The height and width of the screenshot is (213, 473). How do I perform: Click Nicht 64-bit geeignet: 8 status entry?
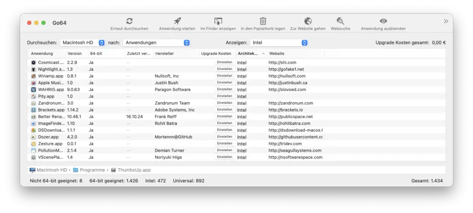(x=56, y=181)
